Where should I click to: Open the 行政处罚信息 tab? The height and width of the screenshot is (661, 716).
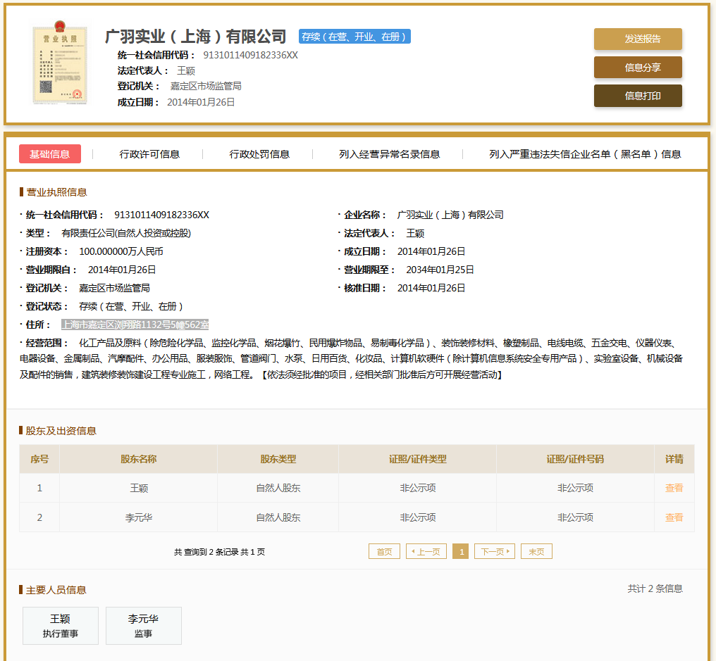[259, 154]
